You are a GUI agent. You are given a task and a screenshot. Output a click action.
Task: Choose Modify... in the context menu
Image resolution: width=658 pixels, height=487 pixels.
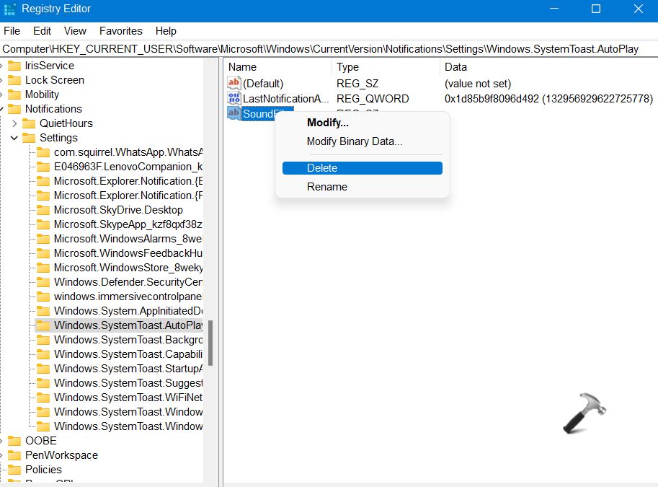click(x=327, y=123)
